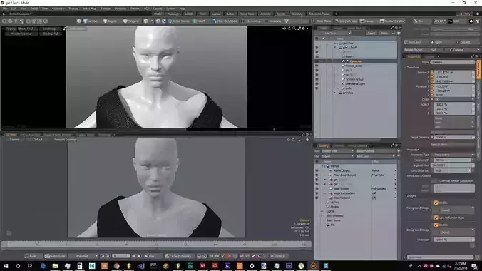The width and height of the screenshot is (482, 271).
Task: Click the zoom icon in render preview viewport
Action: [294, 29]
